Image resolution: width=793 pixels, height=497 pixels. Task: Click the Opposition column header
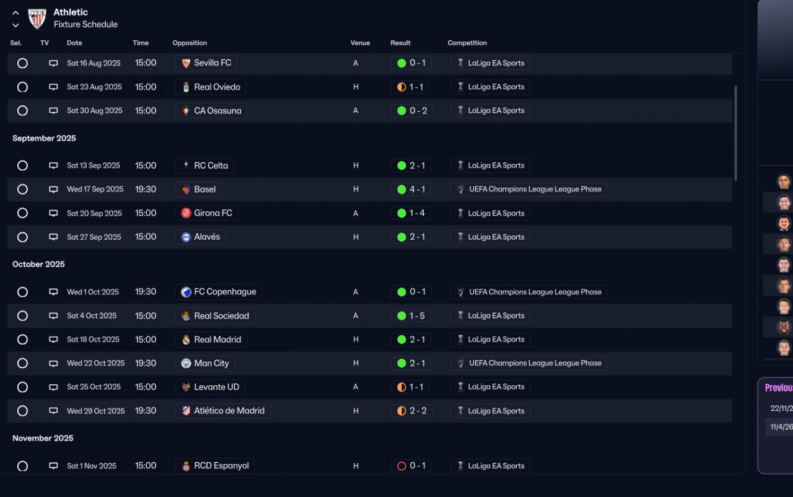[x=190, y=43]
